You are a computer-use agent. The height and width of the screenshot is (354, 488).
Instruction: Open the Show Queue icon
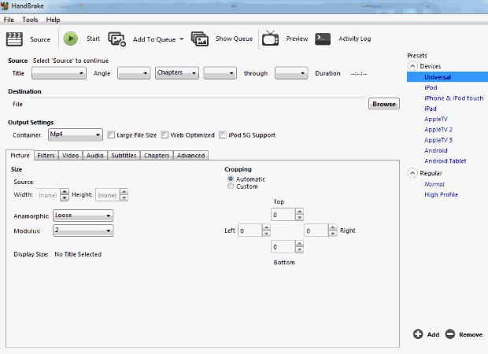[x=199, y=39]
